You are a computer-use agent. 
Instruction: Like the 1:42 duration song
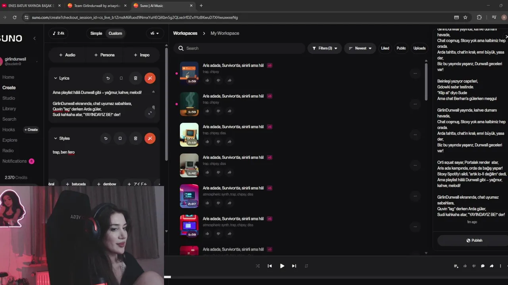[x=207, y=172]
